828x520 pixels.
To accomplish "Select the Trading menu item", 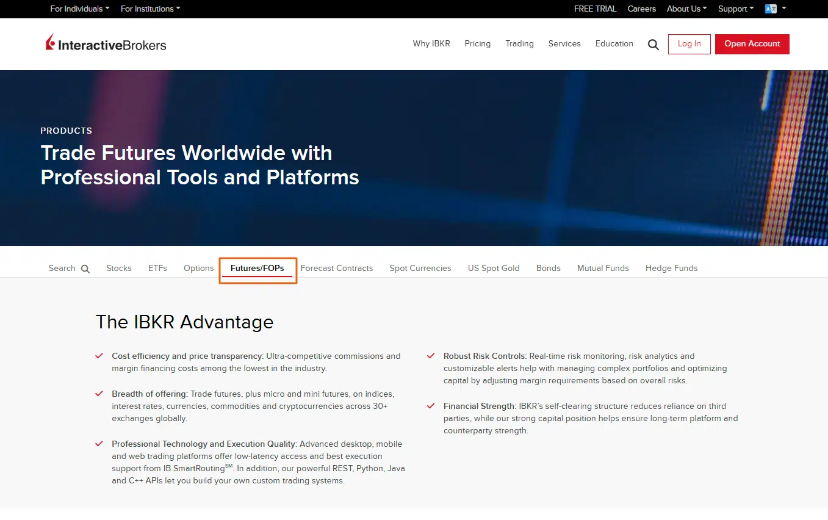I will 519,44.
